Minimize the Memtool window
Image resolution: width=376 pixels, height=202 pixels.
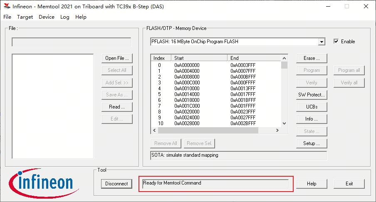[328, 7]
